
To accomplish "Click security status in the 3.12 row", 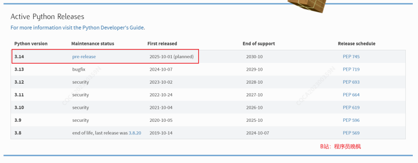I will coord(81,82).
